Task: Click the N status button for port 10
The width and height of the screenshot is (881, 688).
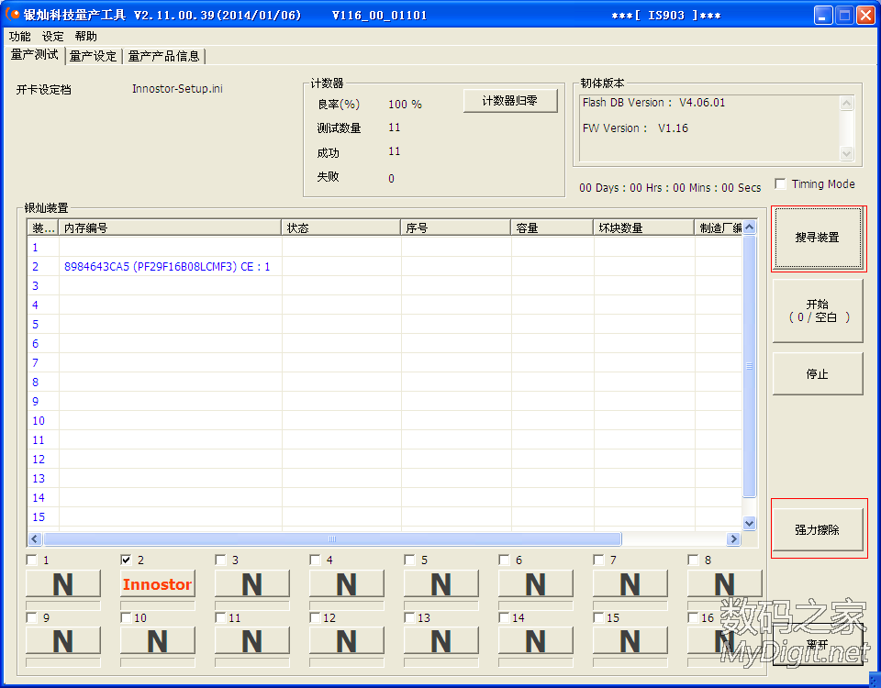Action: tap(157, 641)
